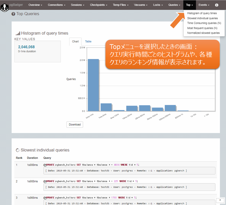Click the back-to-top arrow button

pos(220,200)
